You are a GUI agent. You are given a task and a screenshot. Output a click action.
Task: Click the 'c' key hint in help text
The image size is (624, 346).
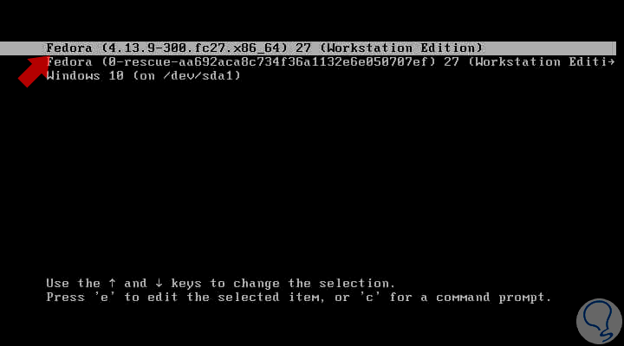pyautogui.click(x=370, y=298)
